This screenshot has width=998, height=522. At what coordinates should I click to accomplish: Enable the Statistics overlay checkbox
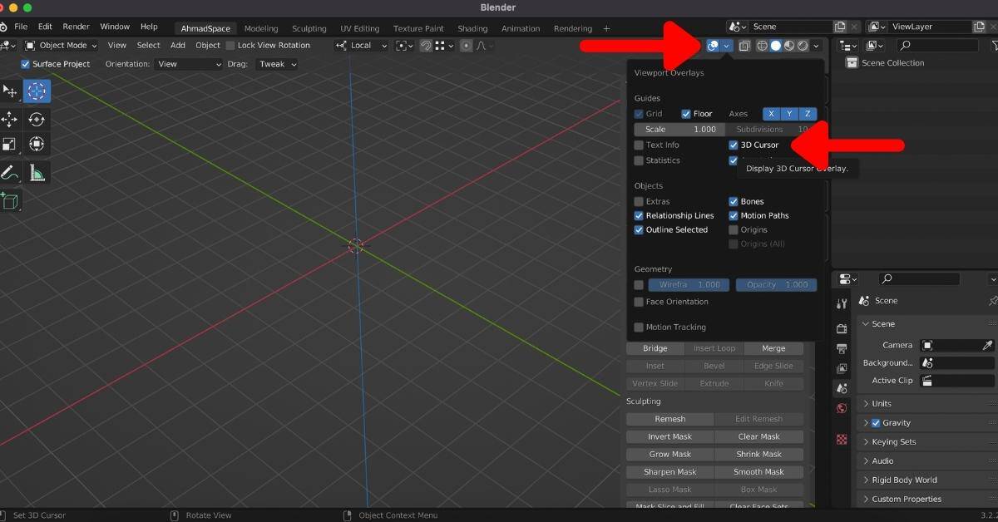(x=639, y=160)
